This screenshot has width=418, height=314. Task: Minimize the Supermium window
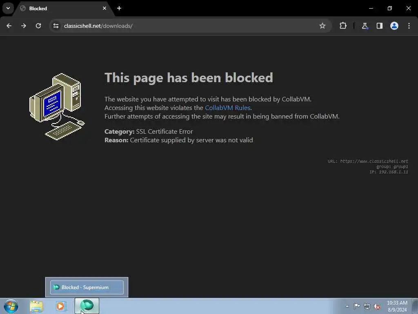pos(371,8)
